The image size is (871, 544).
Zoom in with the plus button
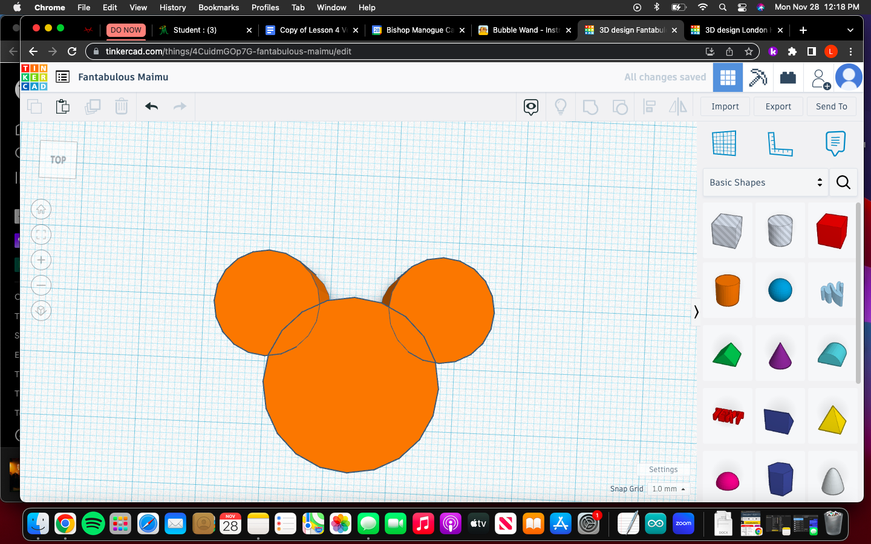(41, 261)
